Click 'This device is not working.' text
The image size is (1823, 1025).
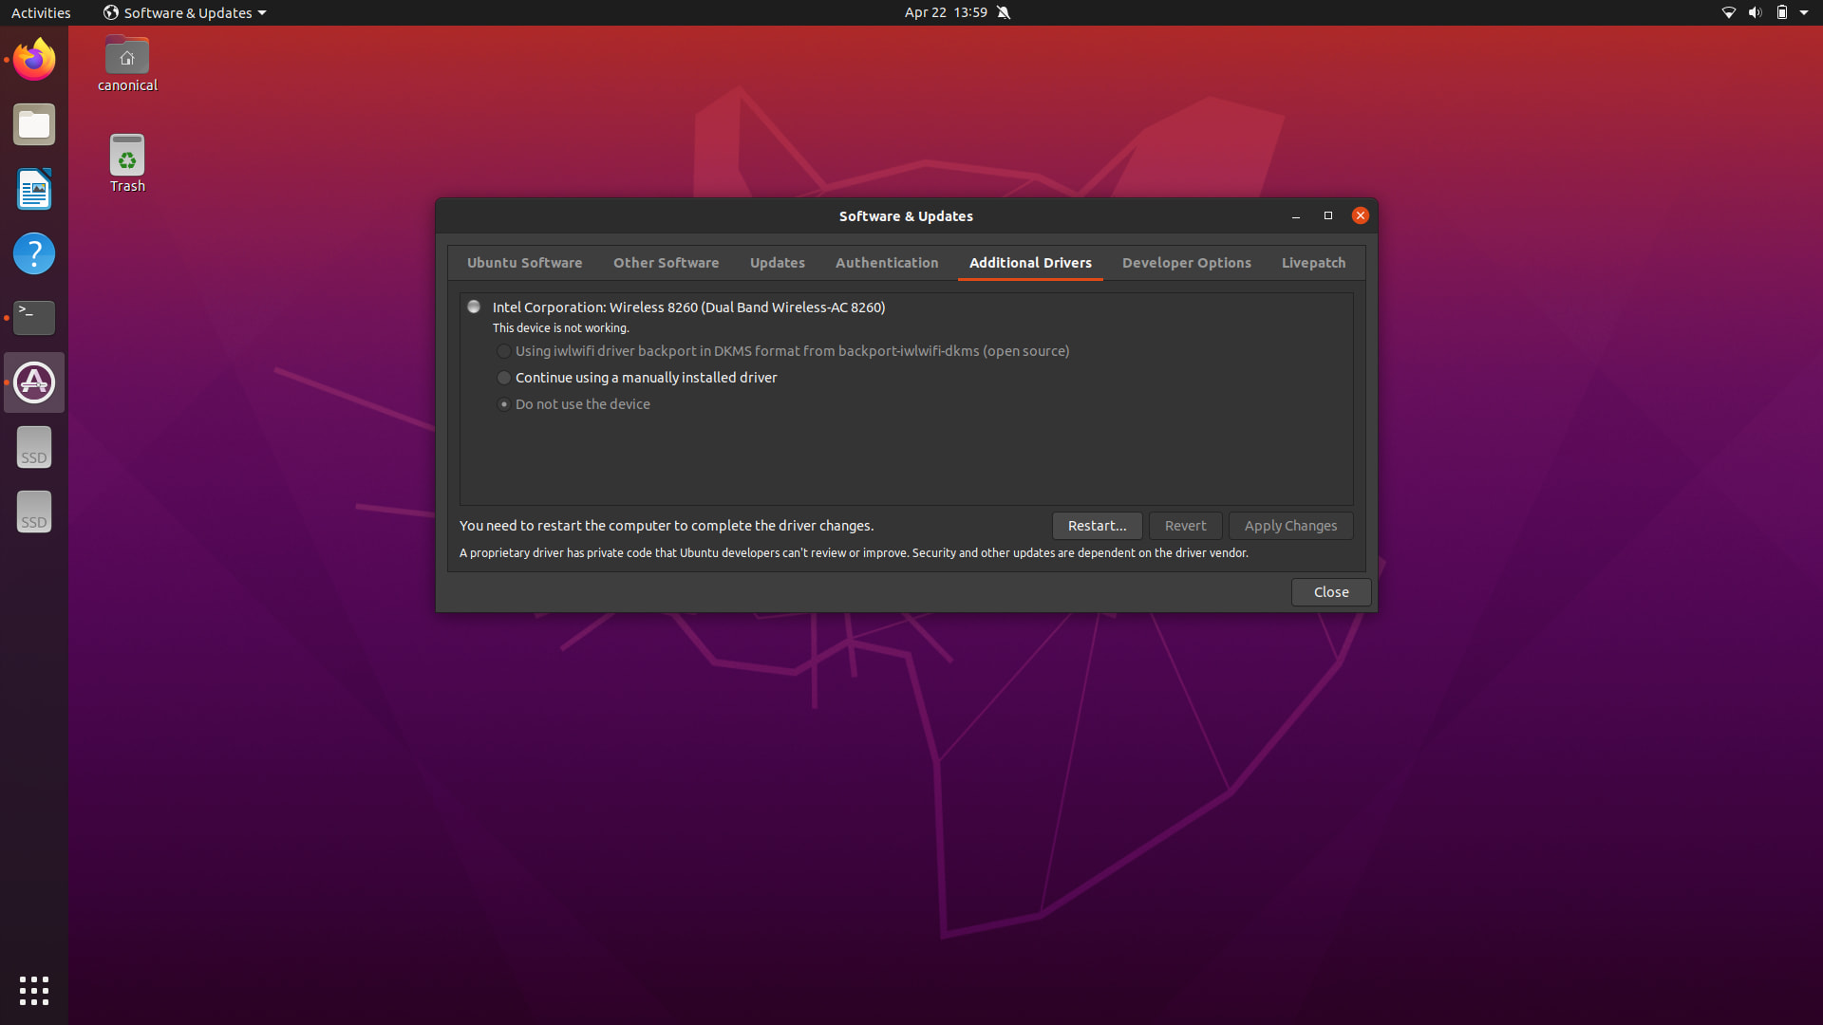(560, 328)
